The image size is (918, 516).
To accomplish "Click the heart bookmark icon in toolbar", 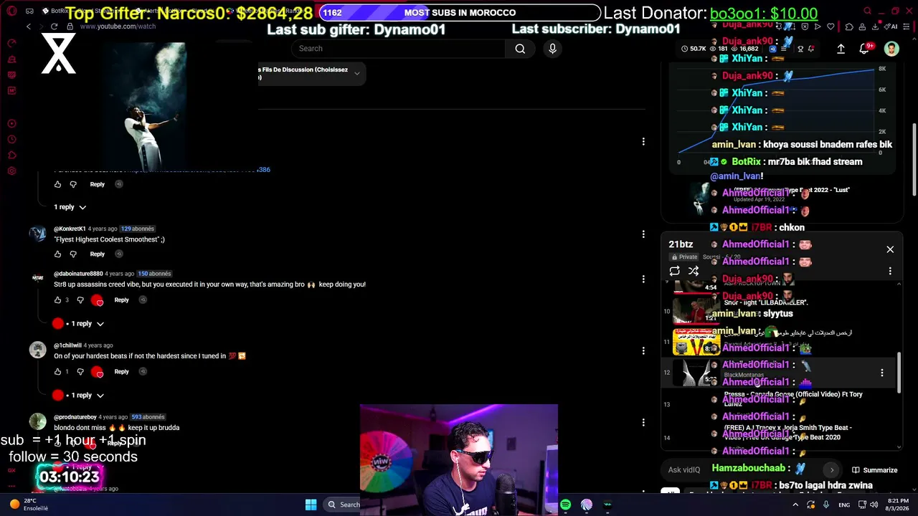I will tap(831, 27).
